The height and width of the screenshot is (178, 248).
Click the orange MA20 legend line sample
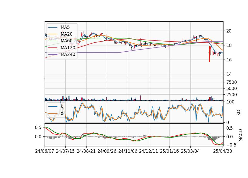point(53,34)
